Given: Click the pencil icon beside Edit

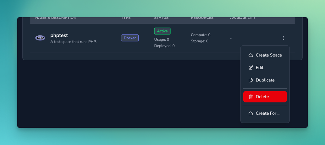Looking at the screenshot, I should [251, 68].
